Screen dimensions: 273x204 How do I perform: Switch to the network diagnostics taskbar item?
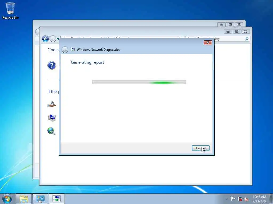pyautogui.click(x=57, y=199)
